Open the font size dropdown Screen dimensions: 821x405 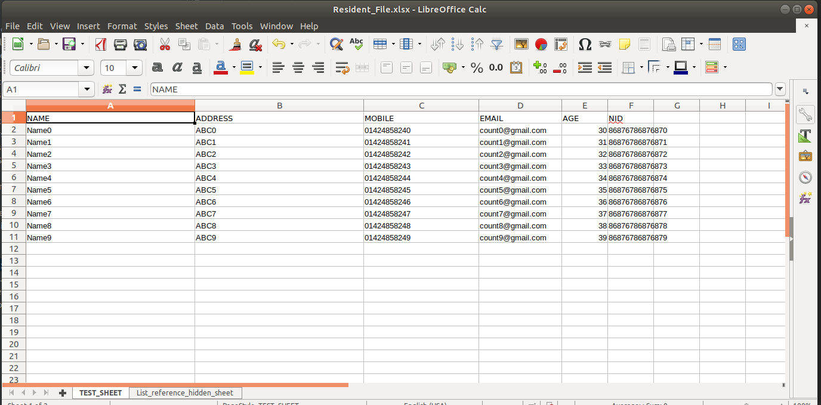[x=135, y=68]
